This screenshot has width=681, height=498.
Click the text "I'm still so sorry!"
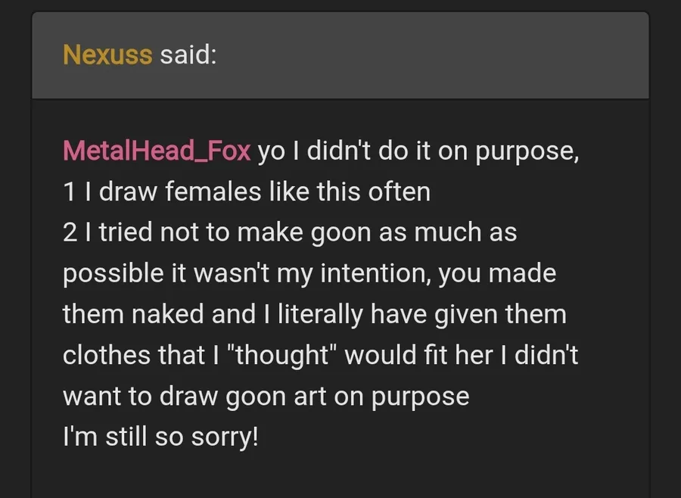coord(160,436)
